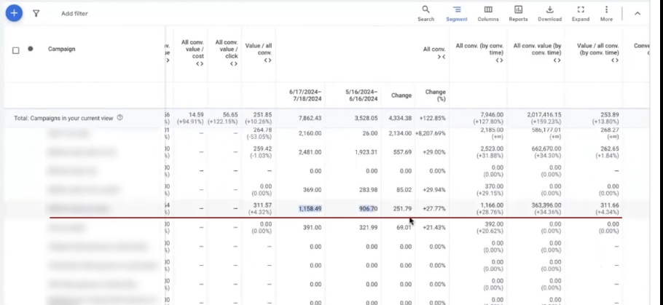Click the Add filter field

tap(74, 13)
